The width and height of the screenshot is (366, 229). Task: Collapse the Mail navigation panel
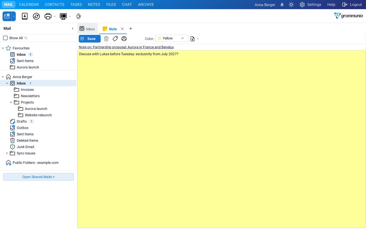(x=73, y=28)
